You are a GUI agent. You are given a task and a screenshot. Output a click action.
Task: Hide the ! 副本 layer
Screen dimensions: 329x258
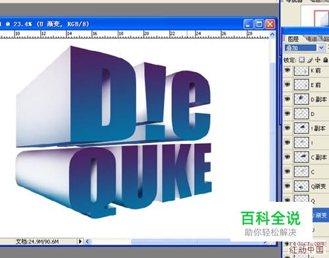288,128
